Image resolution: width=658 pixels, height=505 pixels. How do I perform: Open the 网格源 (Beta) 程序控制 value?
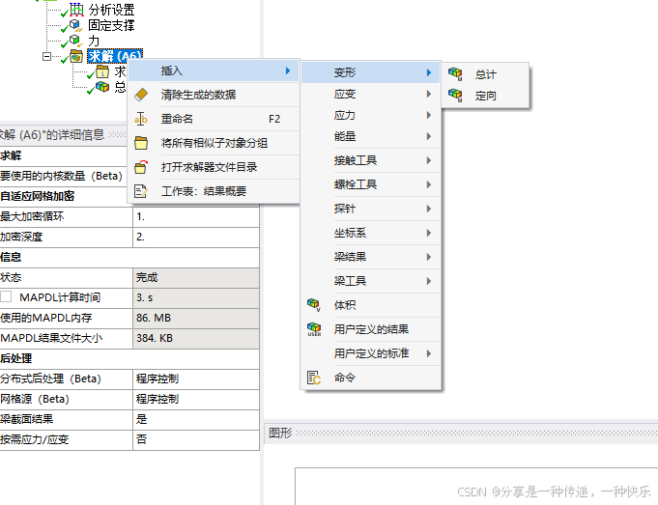[x=195, y=399]
